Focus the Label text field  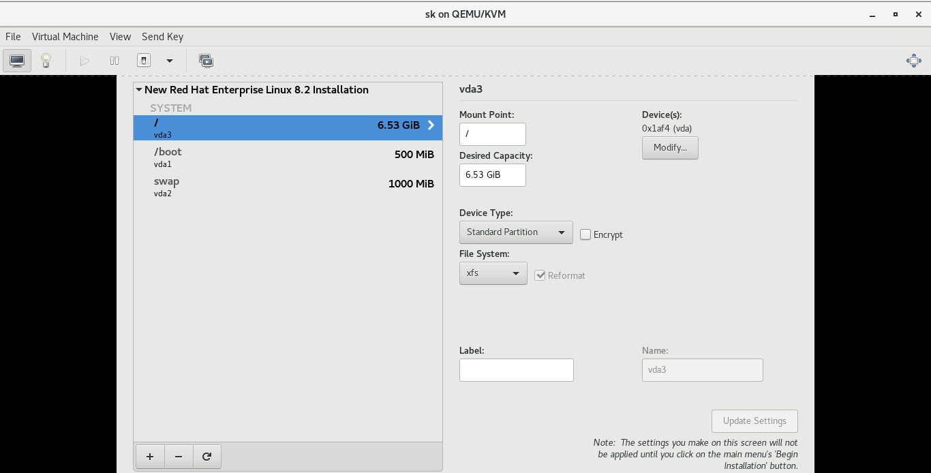[x=517, y=370]
